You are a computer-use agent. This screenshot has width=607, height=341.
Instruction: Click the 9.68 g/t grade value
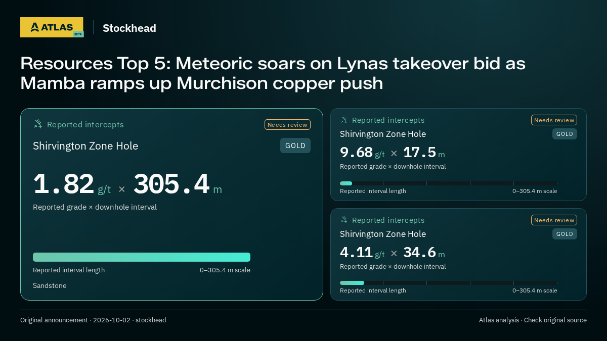click(x=362, y=153)
